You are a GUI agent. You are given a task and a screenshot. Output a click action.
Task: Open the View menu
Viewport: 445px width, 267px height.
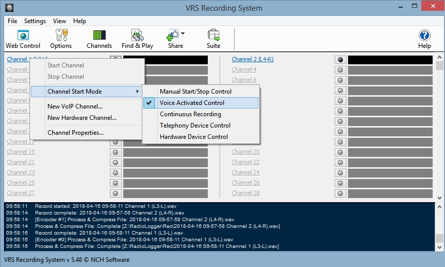click(x=59, y=21)
